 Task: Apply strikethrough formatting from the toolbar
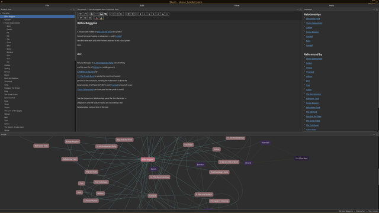coord(154,14)
